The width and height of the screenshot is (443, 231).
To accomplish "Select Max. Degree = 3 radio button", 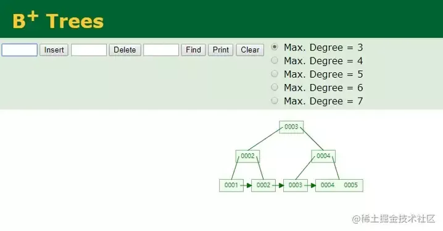I will tap(275, 47).
